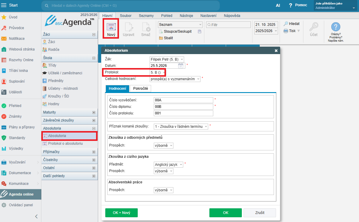Open the Tisk printer icon
This screenshot has width=359, height=222.
286,31
